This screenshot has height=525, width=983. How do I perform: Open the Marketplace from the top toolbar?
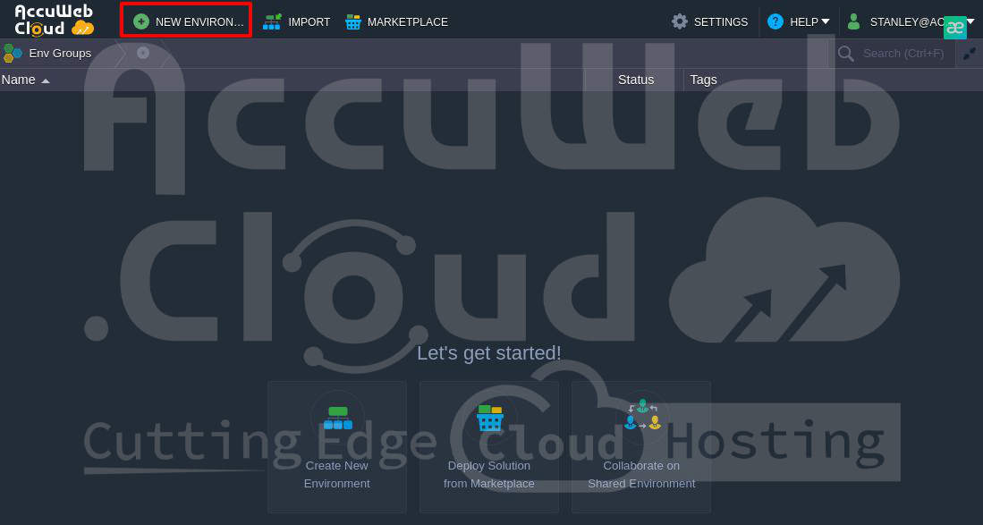point(396,21)
